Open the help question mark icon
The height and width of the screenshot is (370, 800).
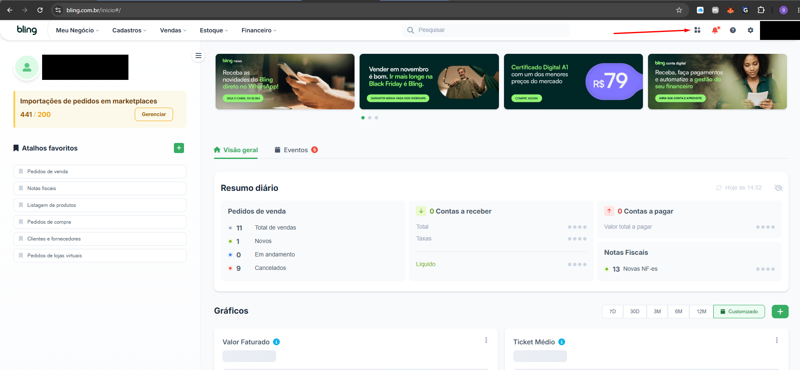(x=733, y=30)
